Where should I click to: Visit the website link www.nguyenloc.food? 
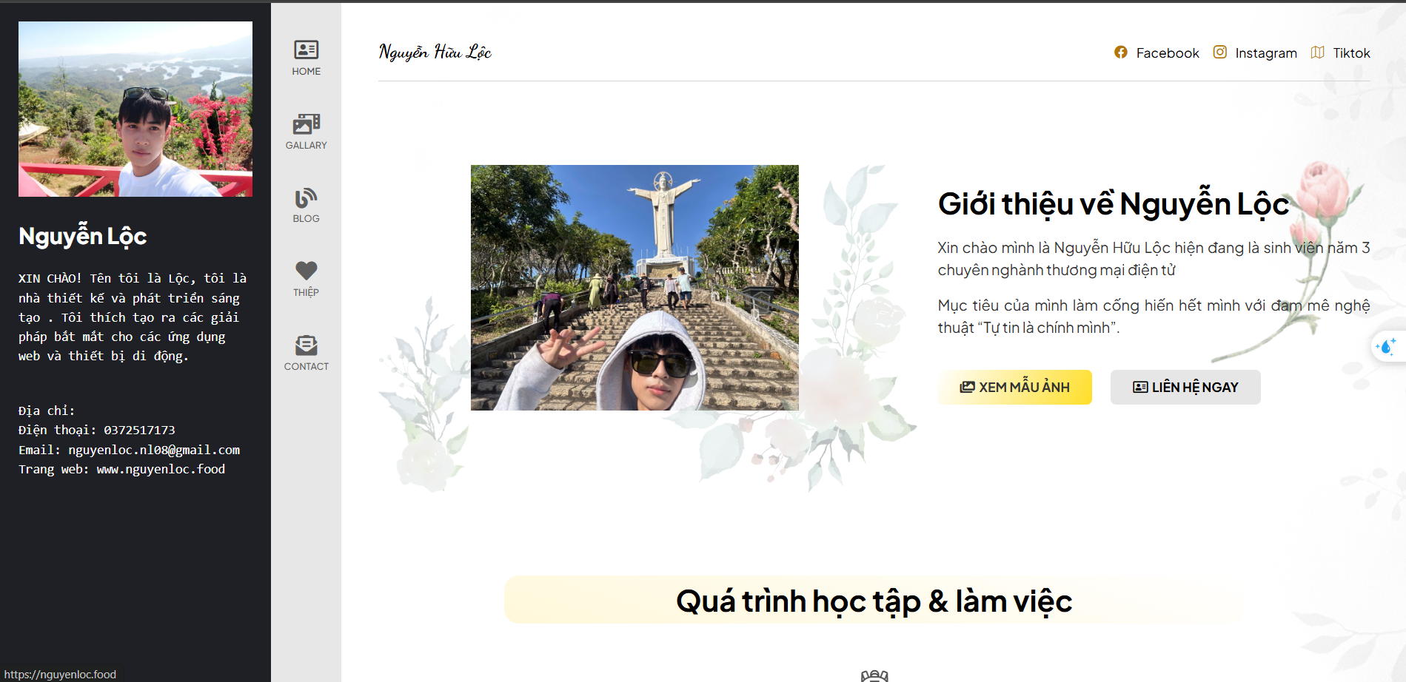pos(160,469)
